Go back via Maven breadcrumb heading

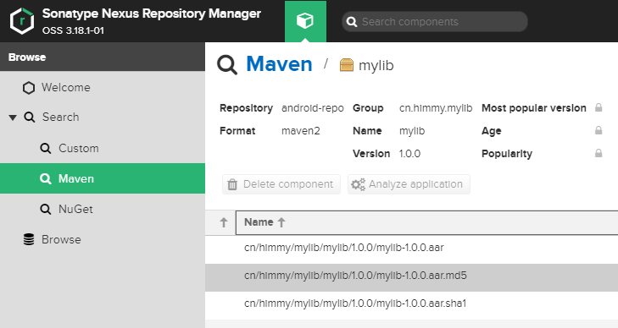(x=279, y=63)
